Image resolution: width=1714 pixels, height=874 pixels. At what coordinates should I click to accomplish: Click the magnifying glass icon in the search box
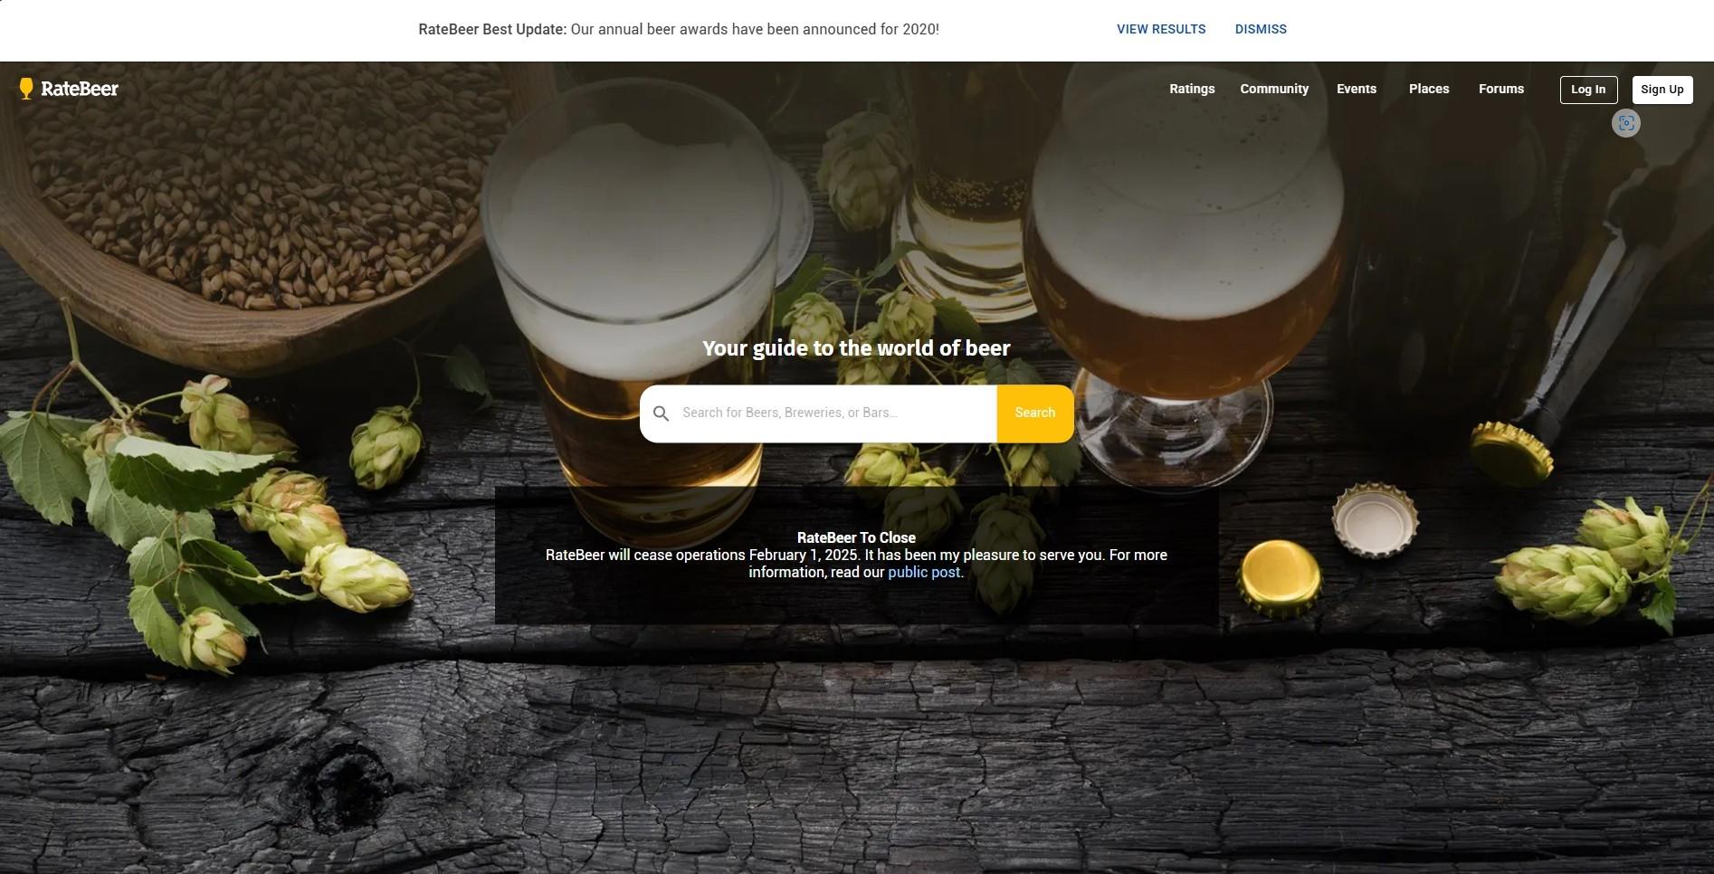coord(662,413)
